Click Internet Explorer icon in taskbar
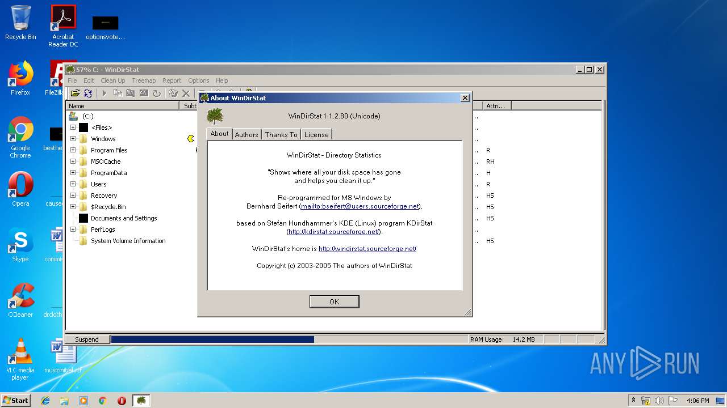 pyautogui.click(x=45, y=401)
